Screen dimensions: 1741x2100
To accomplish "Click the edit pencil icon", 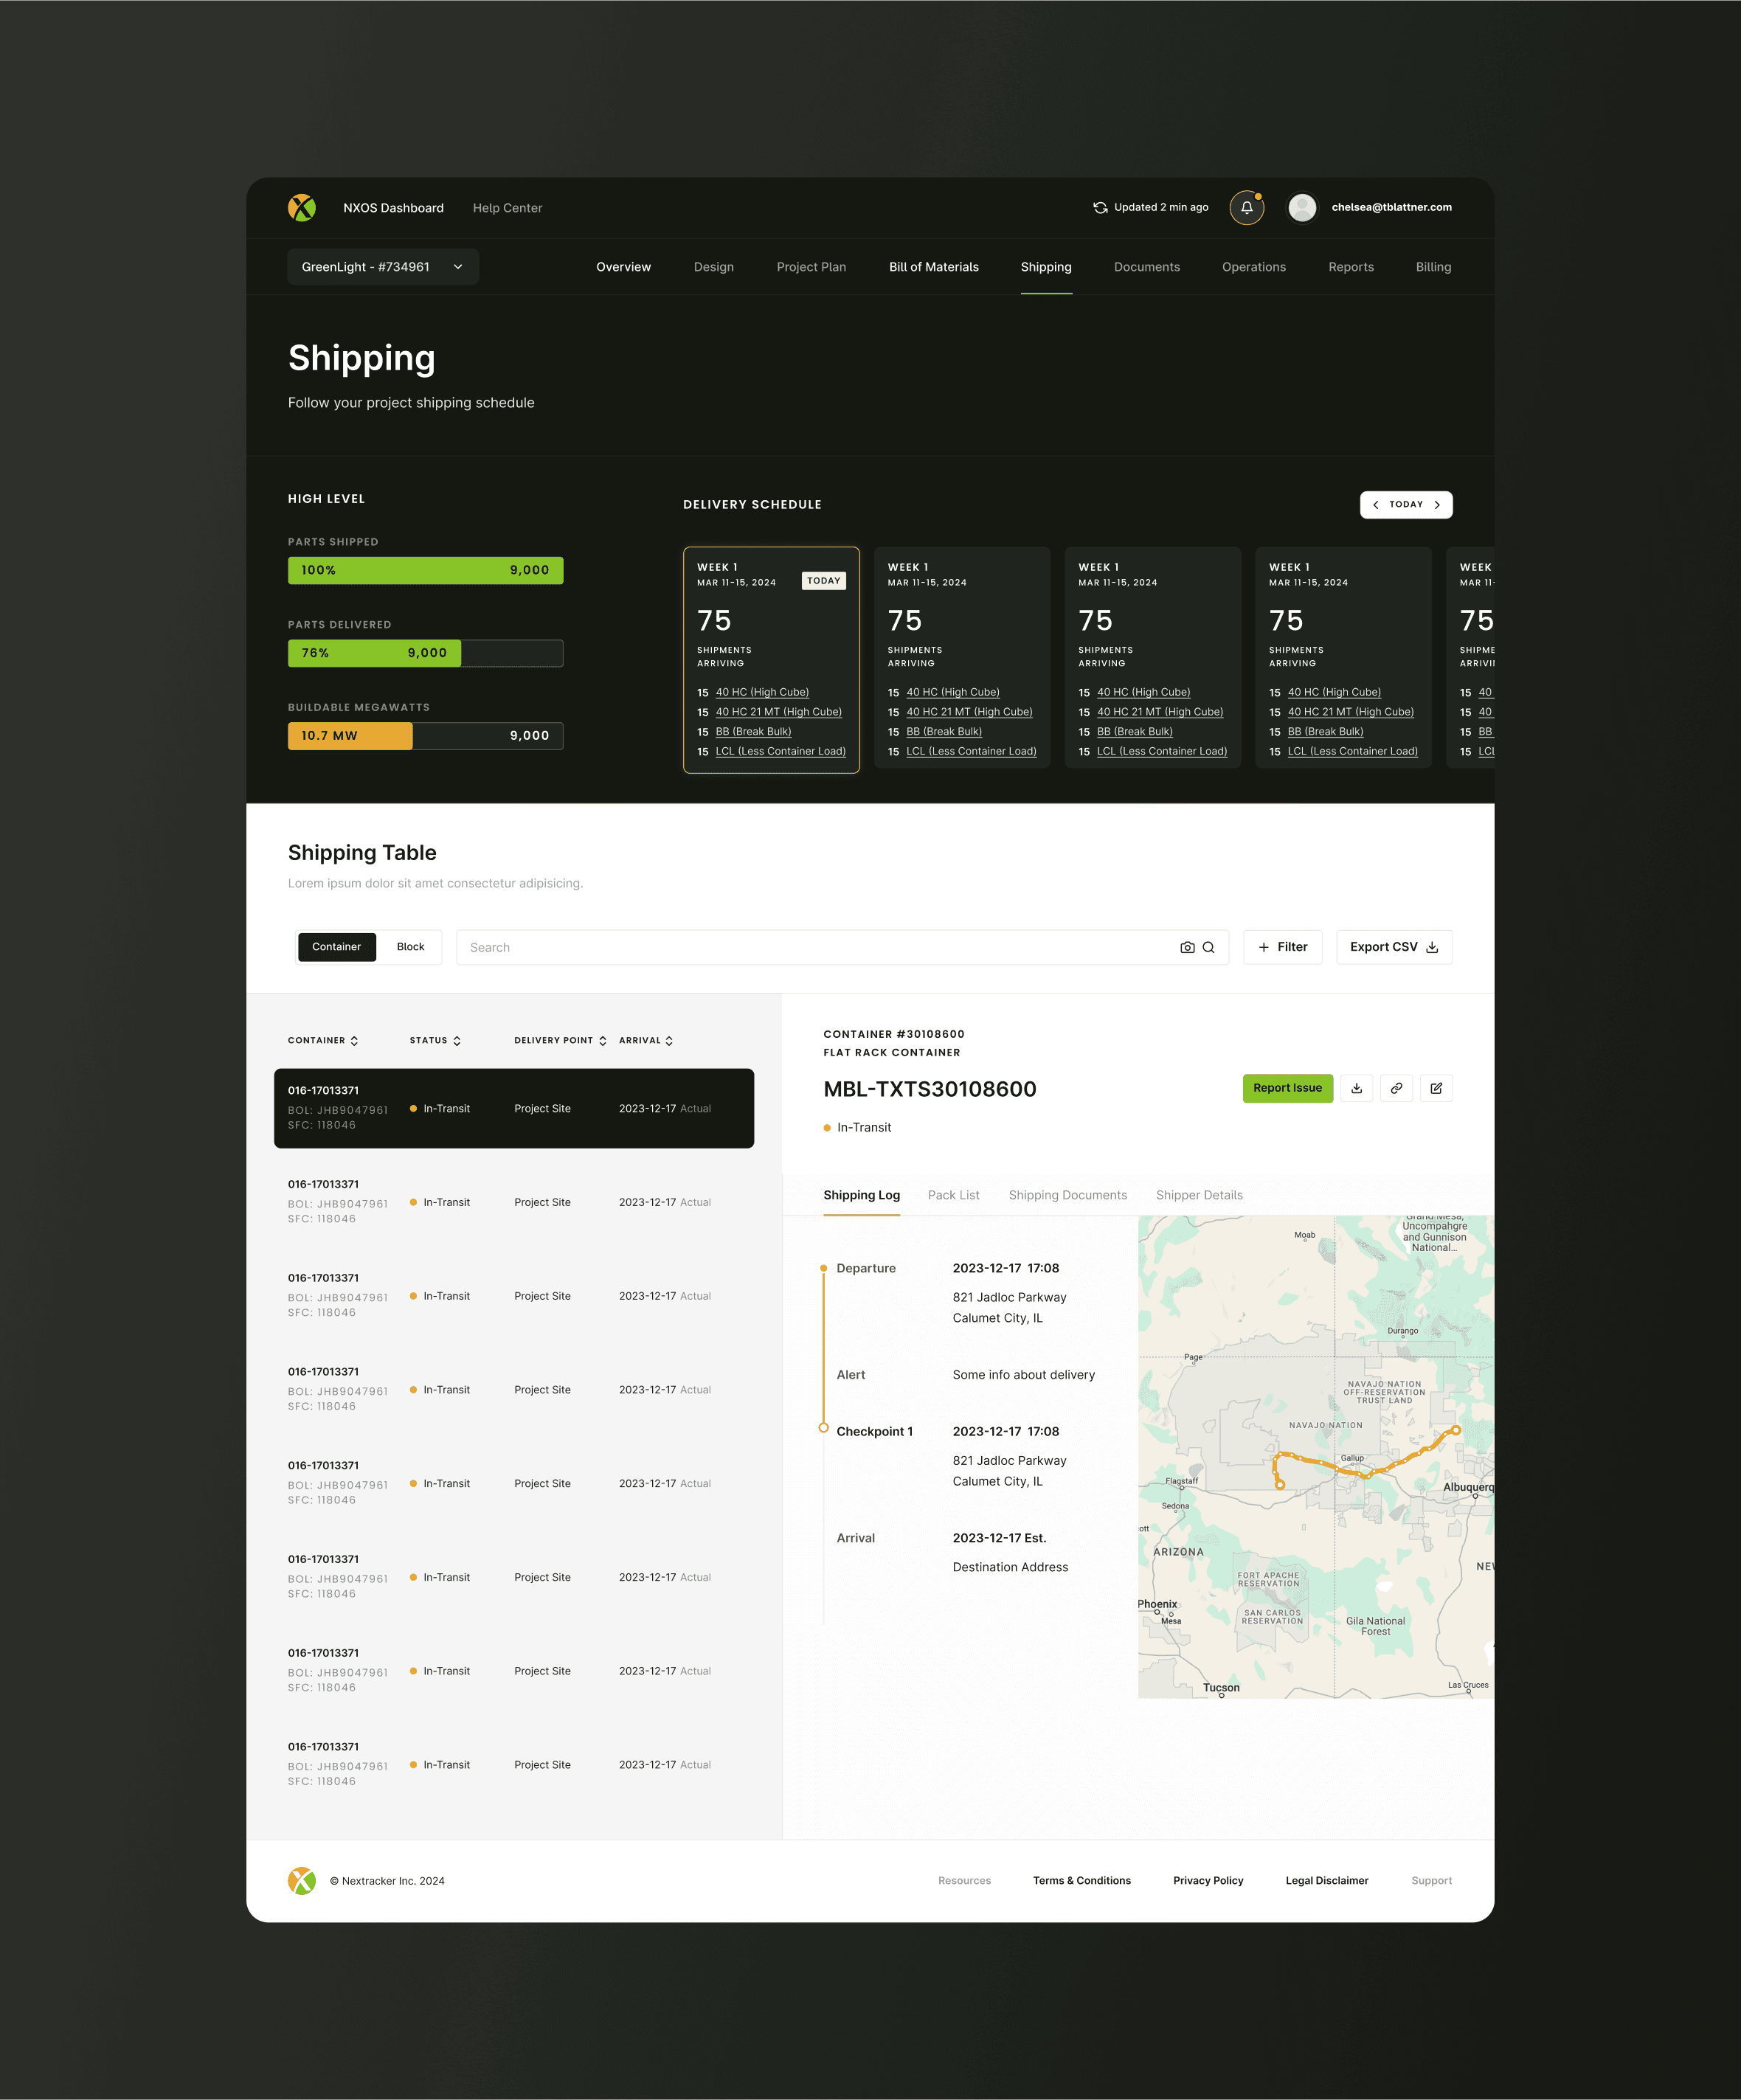I will pyautogui.click(x=1436, y=1088).
